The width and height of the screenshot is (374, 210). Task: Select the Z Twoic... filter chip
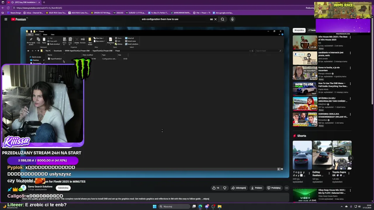(x=311, y=30)
